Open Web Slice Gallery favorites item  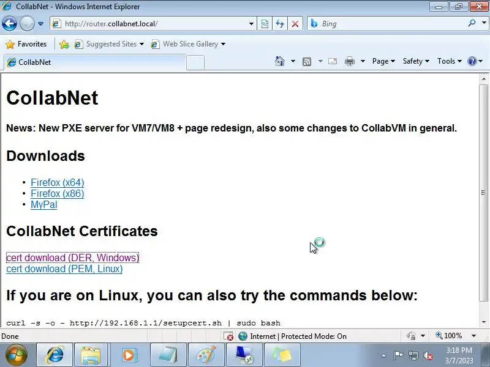pyautogui.click(x=188, y=44)
